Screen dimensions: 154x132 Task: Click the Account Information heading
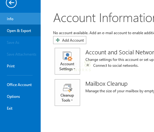point(104,18)
